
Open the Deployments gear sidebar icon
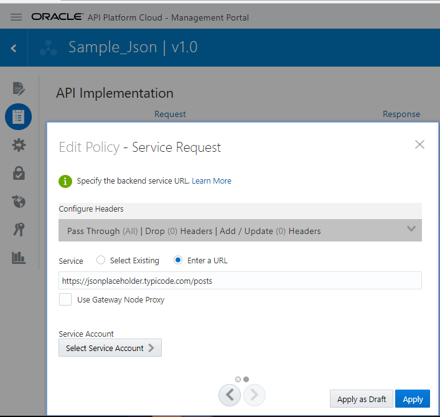tap(19, 145)
